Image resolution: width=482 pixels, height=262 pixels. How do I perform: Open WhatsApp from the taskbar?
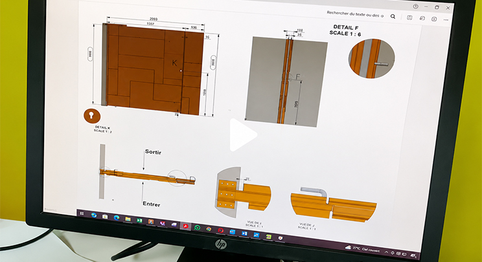tap(197, 228)
